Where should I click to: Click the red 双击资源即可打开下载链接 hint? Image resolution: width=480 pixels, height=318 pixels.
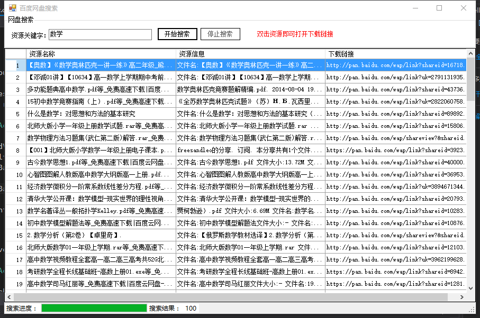click(x=295, y=34)
